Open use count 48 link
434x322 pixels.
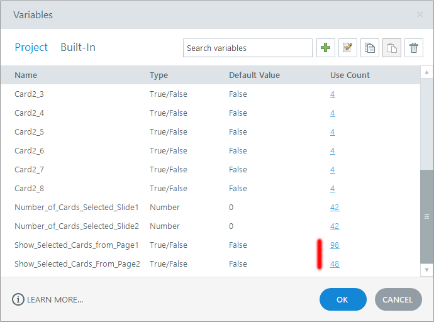click(x=335, y=264)
